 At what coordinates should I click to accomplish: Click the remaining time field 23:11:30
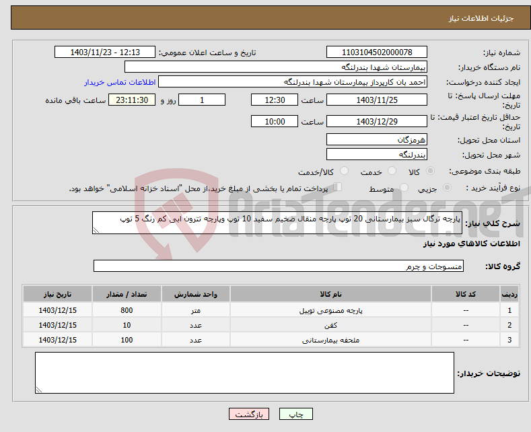[132, 100]
